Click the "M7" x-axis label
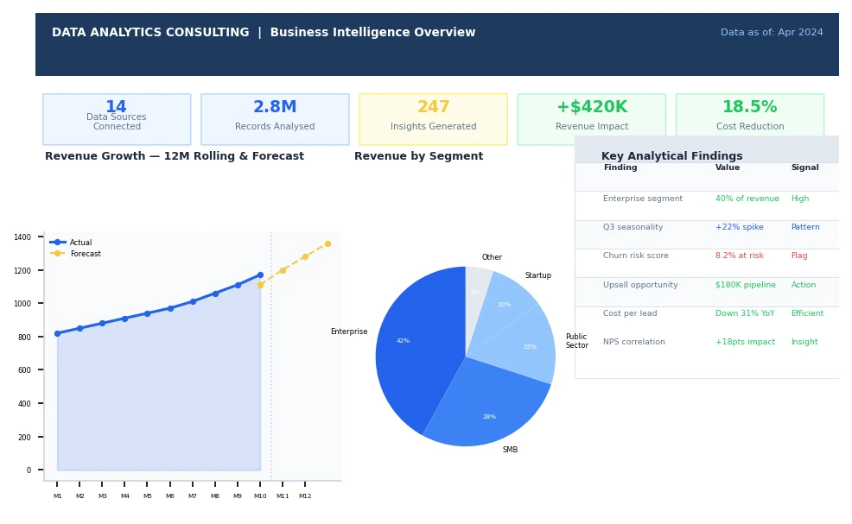Screen dimensions: 852x524 click(193, 496)
